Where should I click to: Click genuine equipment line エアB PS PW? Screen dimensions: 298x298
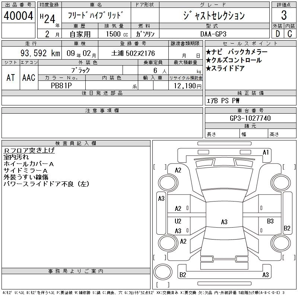tap(223, 101)
